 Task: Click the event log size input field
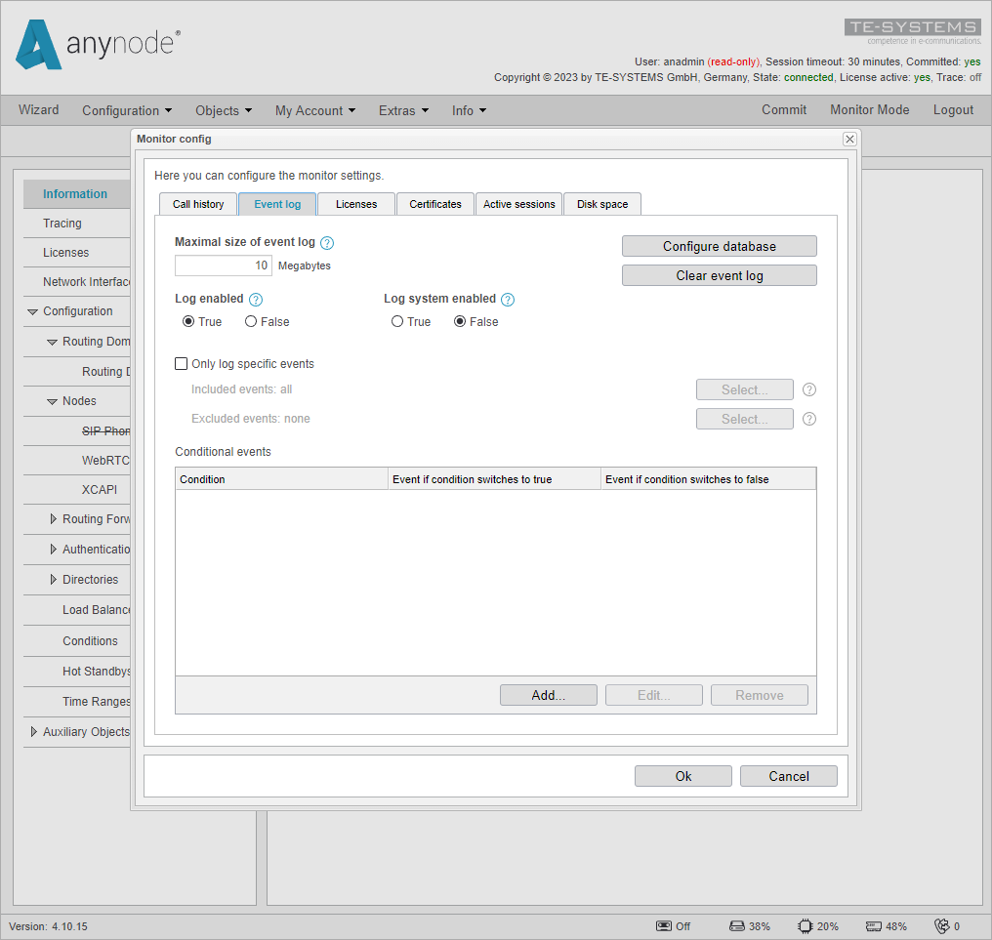[223, 265]
